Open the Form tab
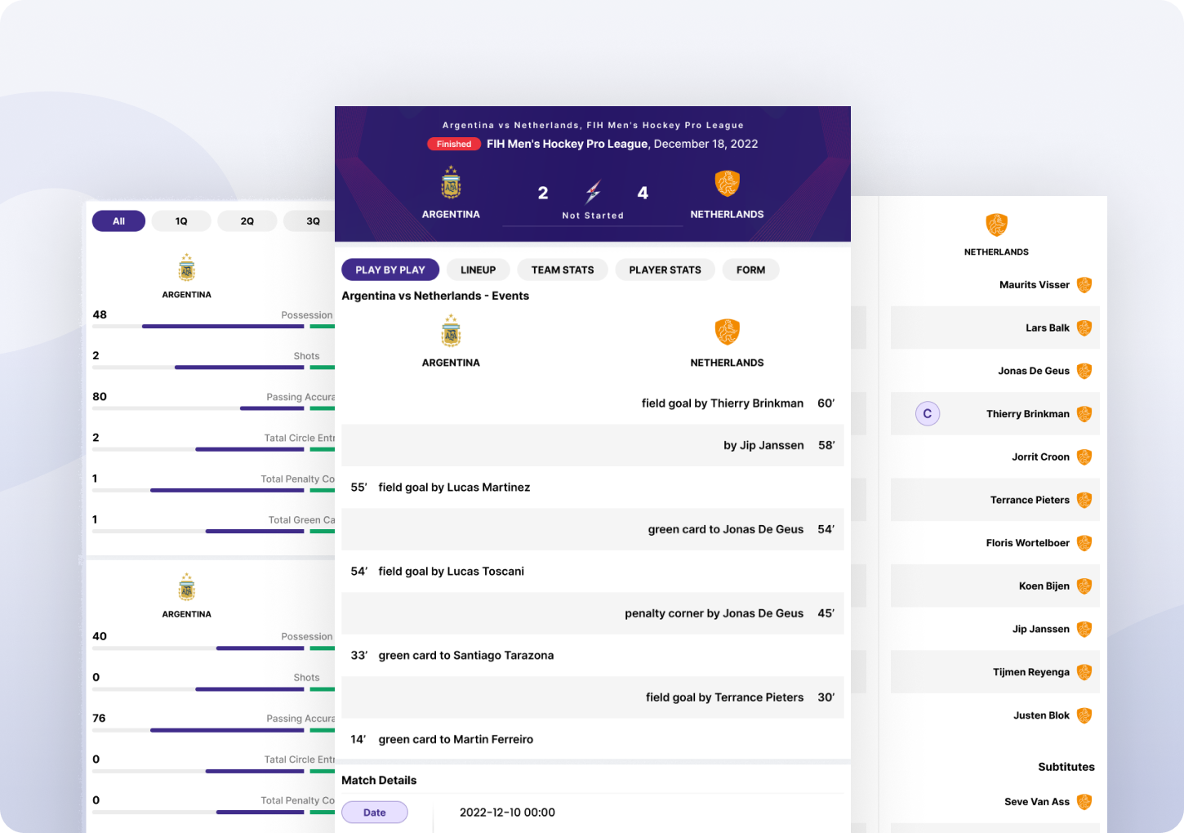This screenshot has width=1184, height=833. [751, 270]
